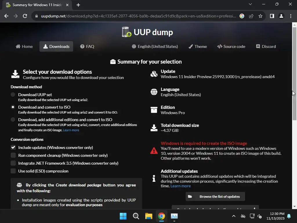Screen dimensions: 297x223
Task: Click Chrome icon in taskbar
Action: (x=161, y=216)
